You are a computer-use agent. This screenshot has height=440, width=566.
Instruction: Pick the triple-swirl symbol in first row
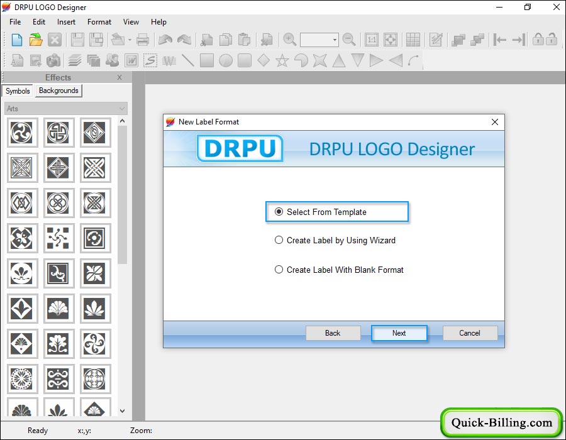(22, 133)
